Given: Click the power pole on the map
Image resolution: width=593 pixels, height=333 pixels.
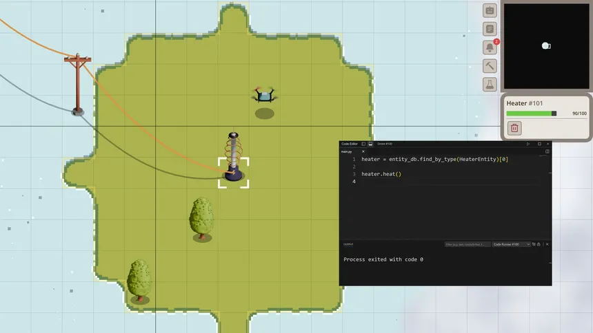Looking at the screenshot, I should (x=77, y=85).
